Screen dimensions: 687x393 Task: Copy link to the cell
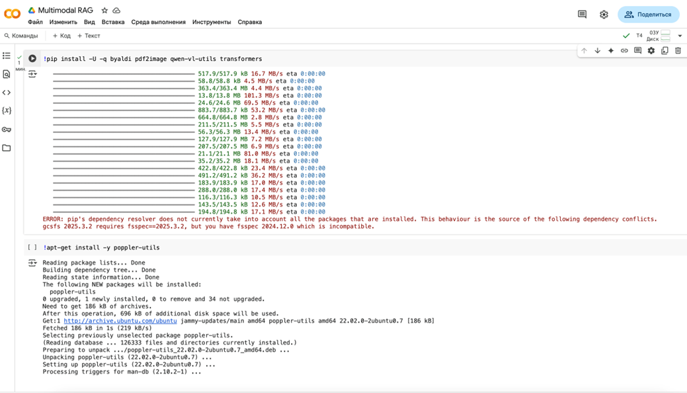click(x=624, y=51)
